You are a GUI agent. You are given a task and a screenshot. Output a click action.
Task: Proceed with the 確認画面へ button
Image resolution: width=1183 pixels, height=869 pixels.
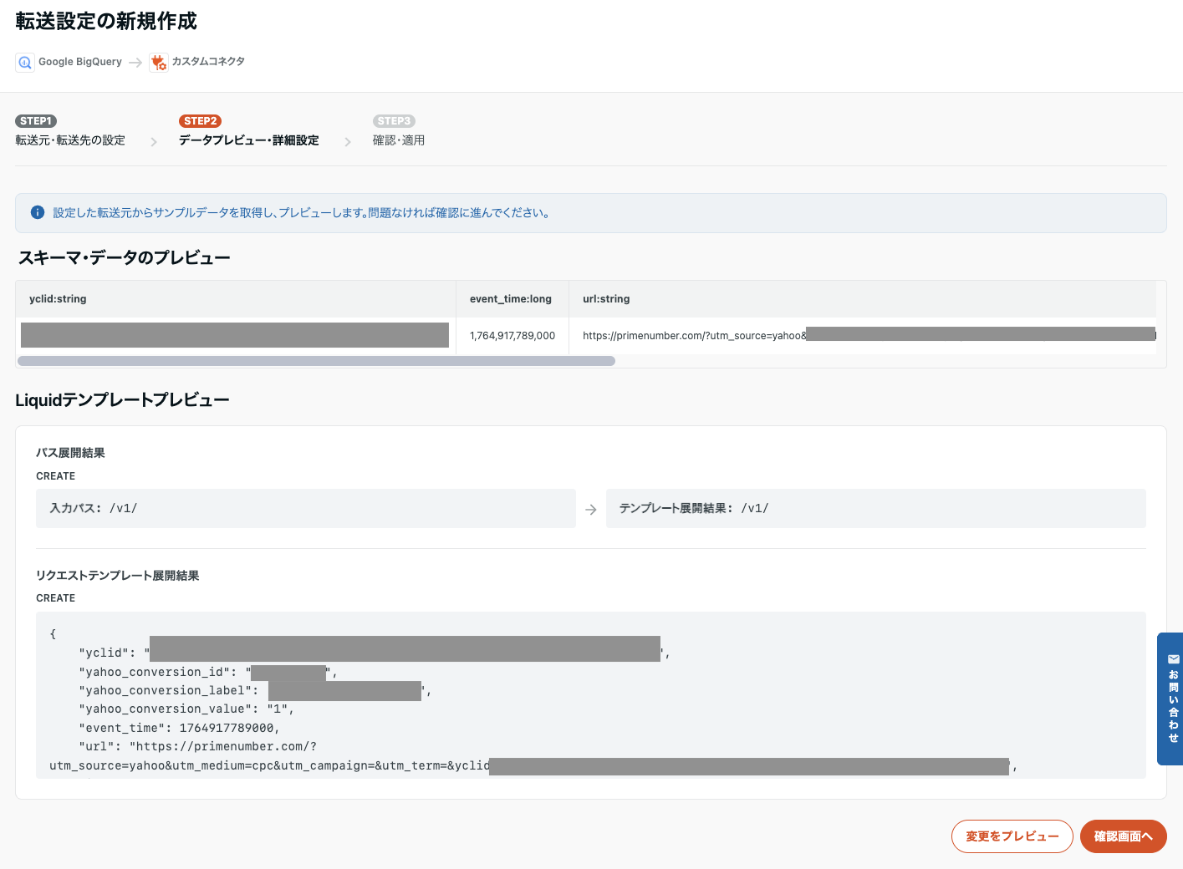pyautogui.click(x=1123, y=836)
